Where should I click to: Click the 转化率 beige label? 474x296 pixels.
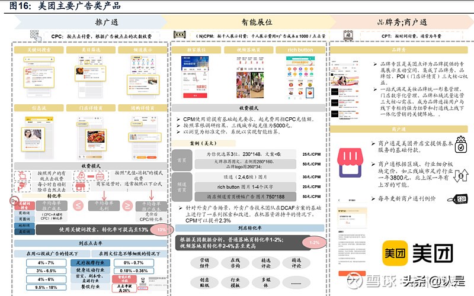[x=54, y=196]
